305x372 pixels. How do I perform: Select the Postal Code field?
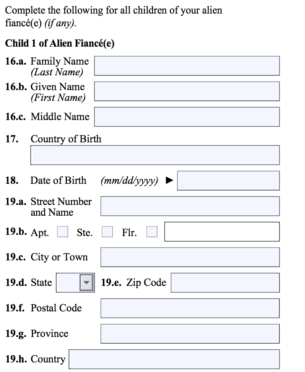190,308
